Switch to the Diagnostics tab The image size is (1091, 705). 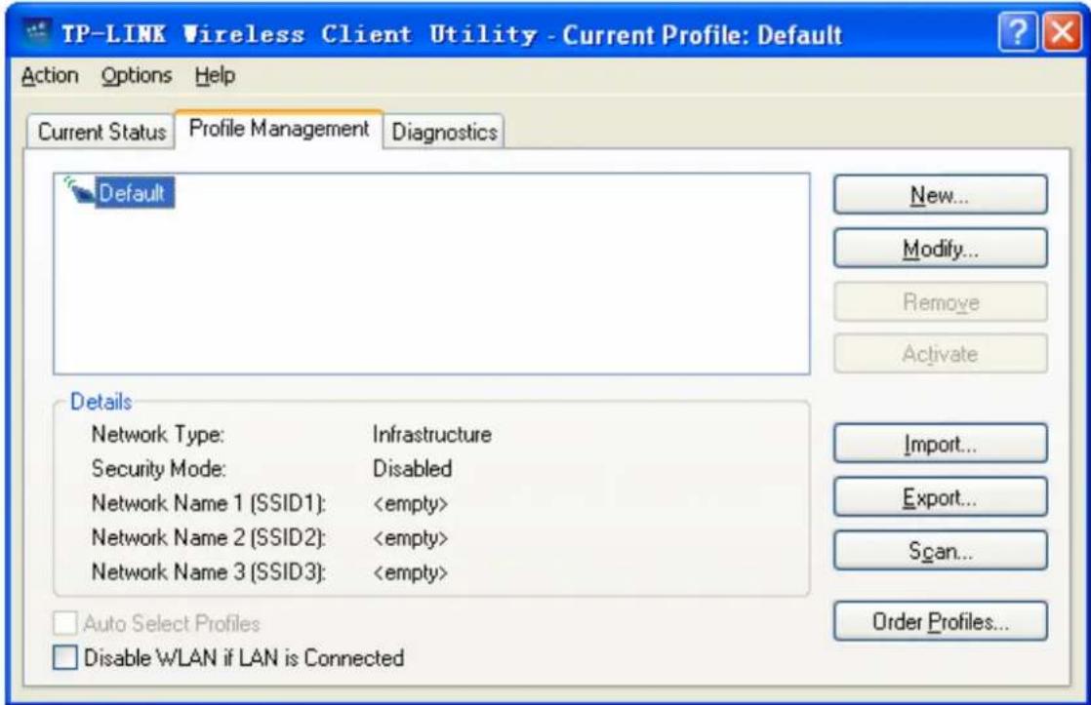445,132
